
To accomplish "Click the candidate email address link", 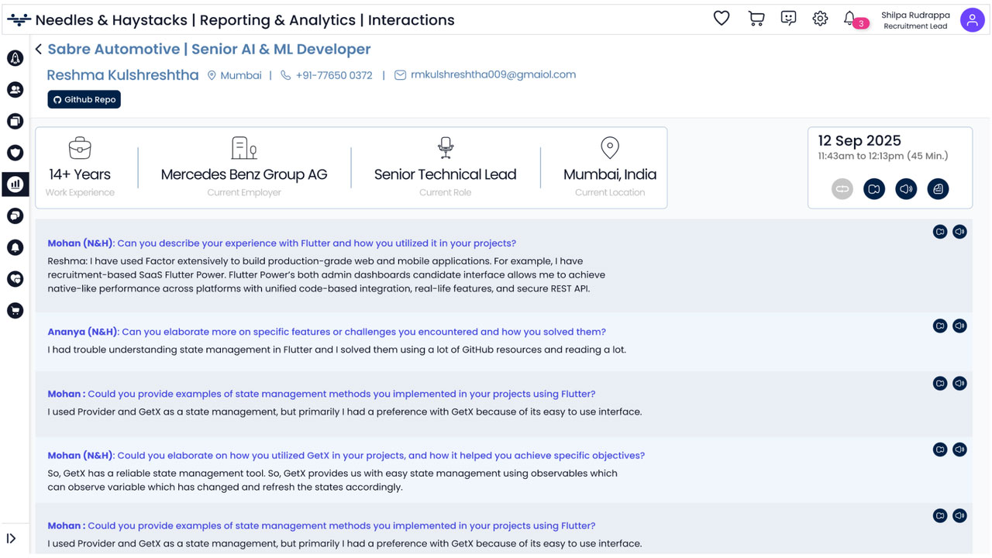I will [x=493, y=75].
